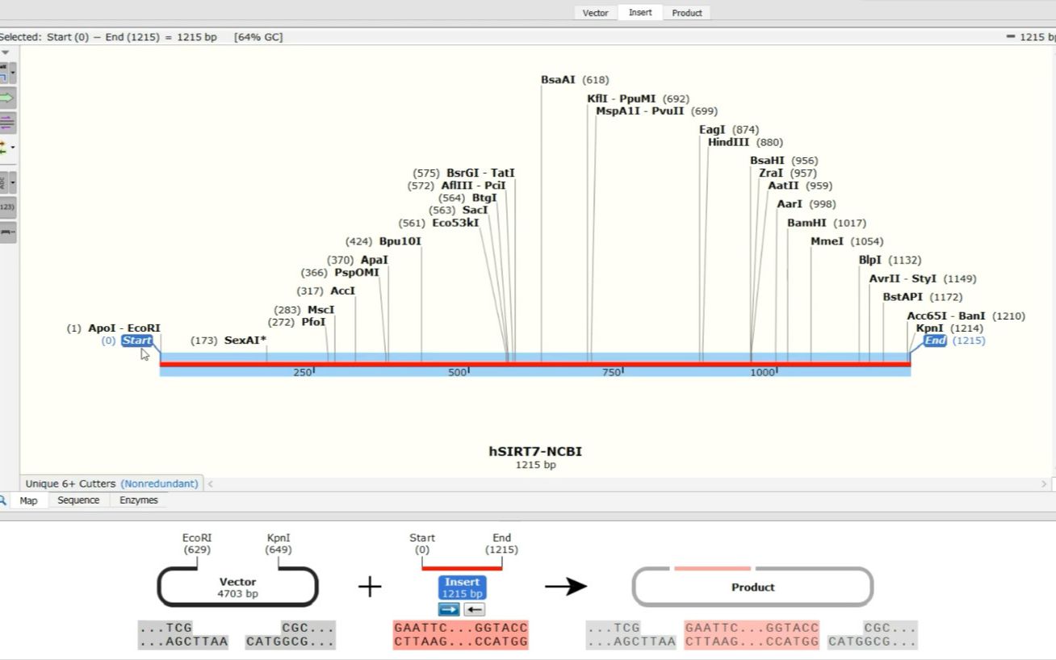The width and height of the screenshot is (1056, 660).
Task: Select the MspA1I - PvuII site label
Action: point(640,111)
